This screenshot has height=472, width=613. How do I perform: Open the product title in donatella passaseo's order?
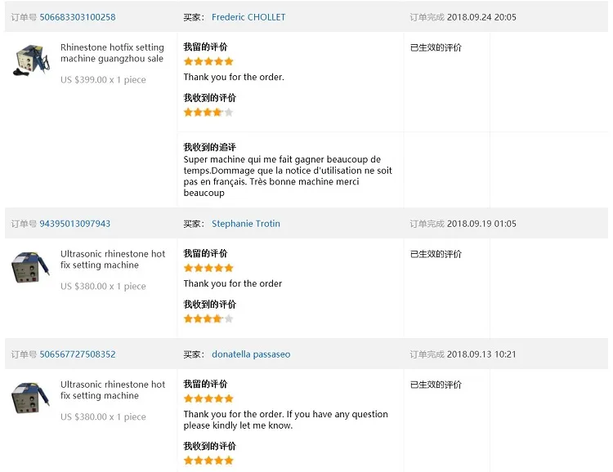113,390
